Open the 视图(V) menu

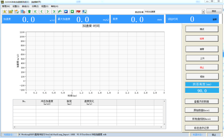pyautogui.click(x=45, y=6)
